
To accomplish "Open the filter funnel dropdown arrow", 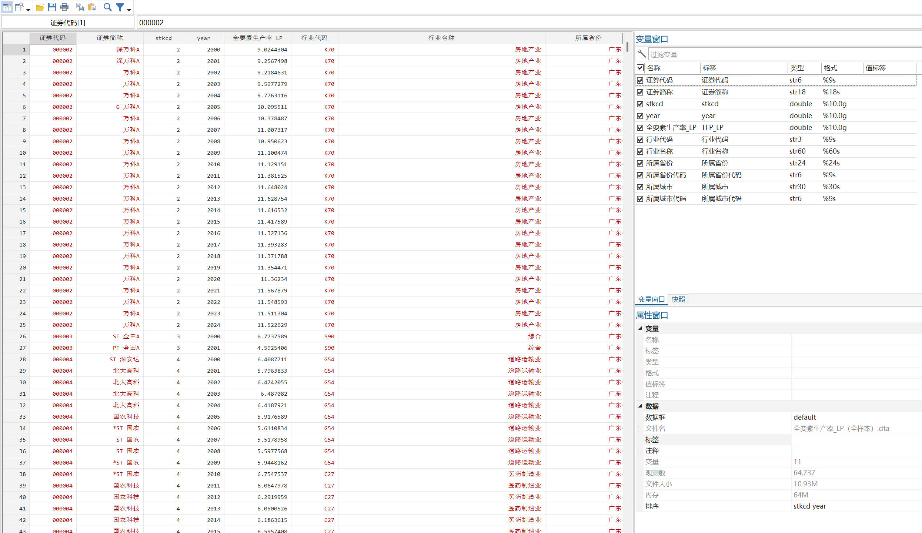I will [129, 10].
